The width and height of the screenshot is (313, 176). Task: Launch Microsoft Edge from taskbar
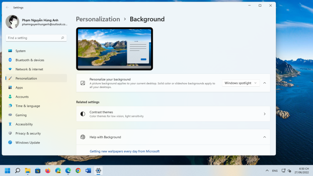(x=68, y=171)
